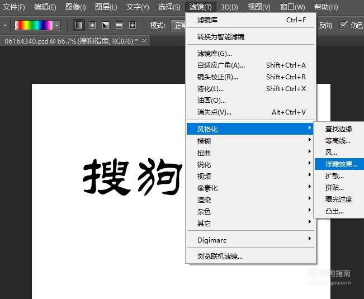This screenshot has width=364, height=299.
Task: Close the open 滤镜(T) menu
Action: (201, 7)
